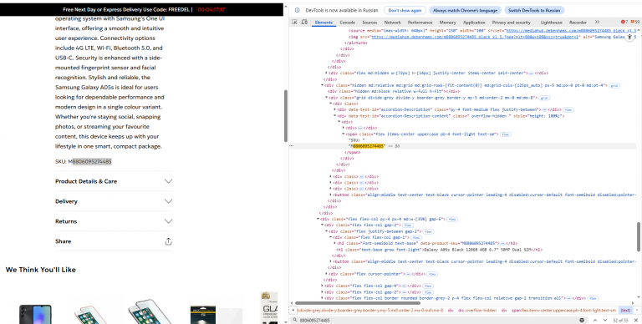Switch to the Elements tab
The height and width of the screenshot is (324, 642).
point(324,23)
